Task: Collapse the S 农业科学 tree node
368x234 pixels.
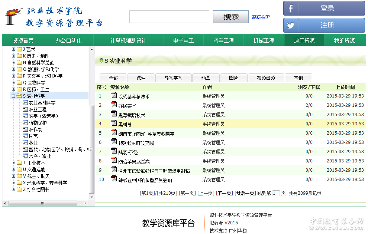Action: [14, 96]
